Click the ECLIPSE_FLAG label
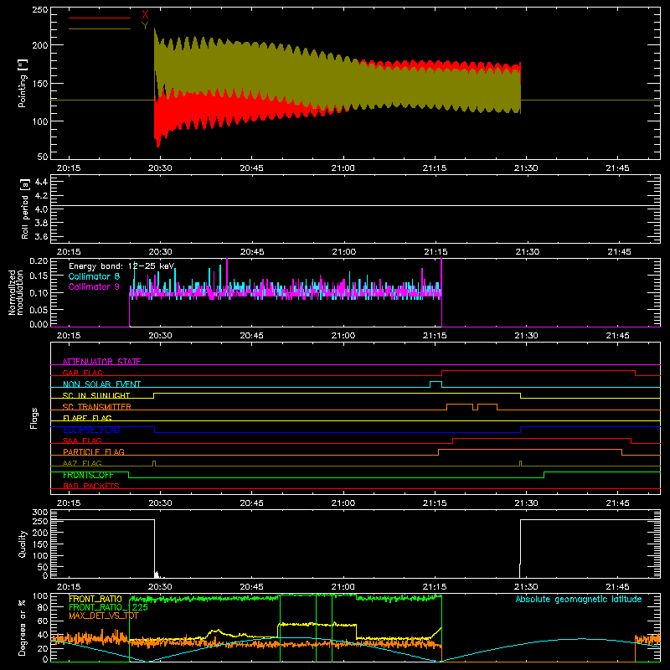The height and width of the screenshot is (670, 670). (91, 430)
